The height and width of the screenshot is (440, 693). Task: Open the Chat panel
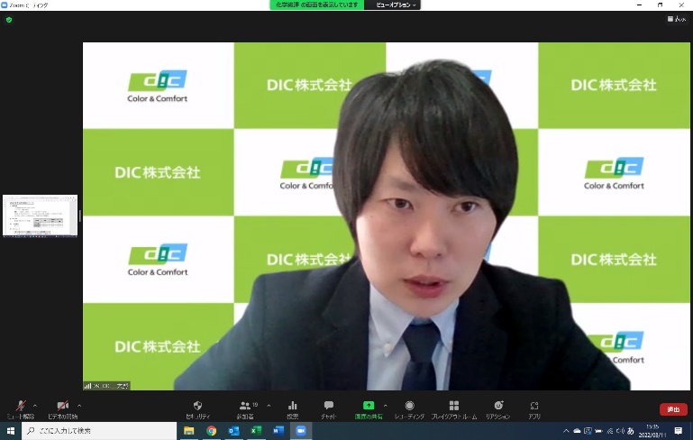pos(328,409)
